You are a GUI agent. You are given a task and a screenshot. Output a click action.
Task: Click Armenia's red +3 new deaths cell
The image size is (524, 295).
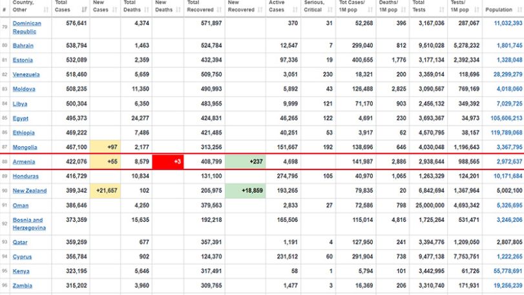tap(168, 162)
